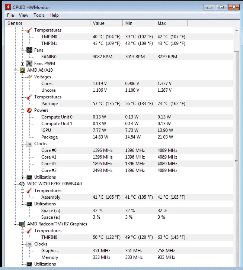Image resolution: width=243 pixels, height=270 pixels.
Task: Click clock signal icon beside CPU Clocks
Action: 29,144
